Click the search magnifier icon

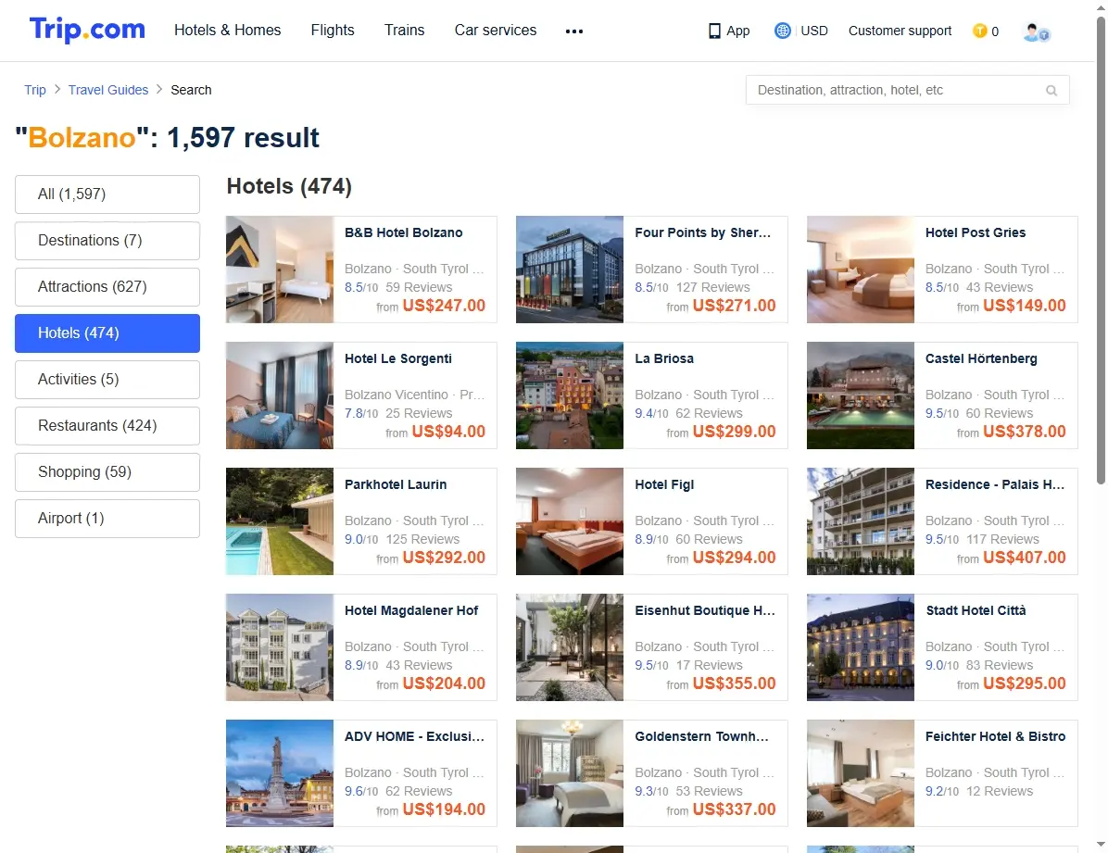pyautogui.click(x=1051, y=91)
